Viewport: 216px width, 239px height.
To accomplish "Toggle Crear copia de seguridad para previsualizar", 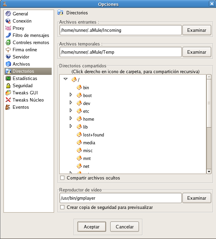I will pyautogui.click(x=62, y=208).
